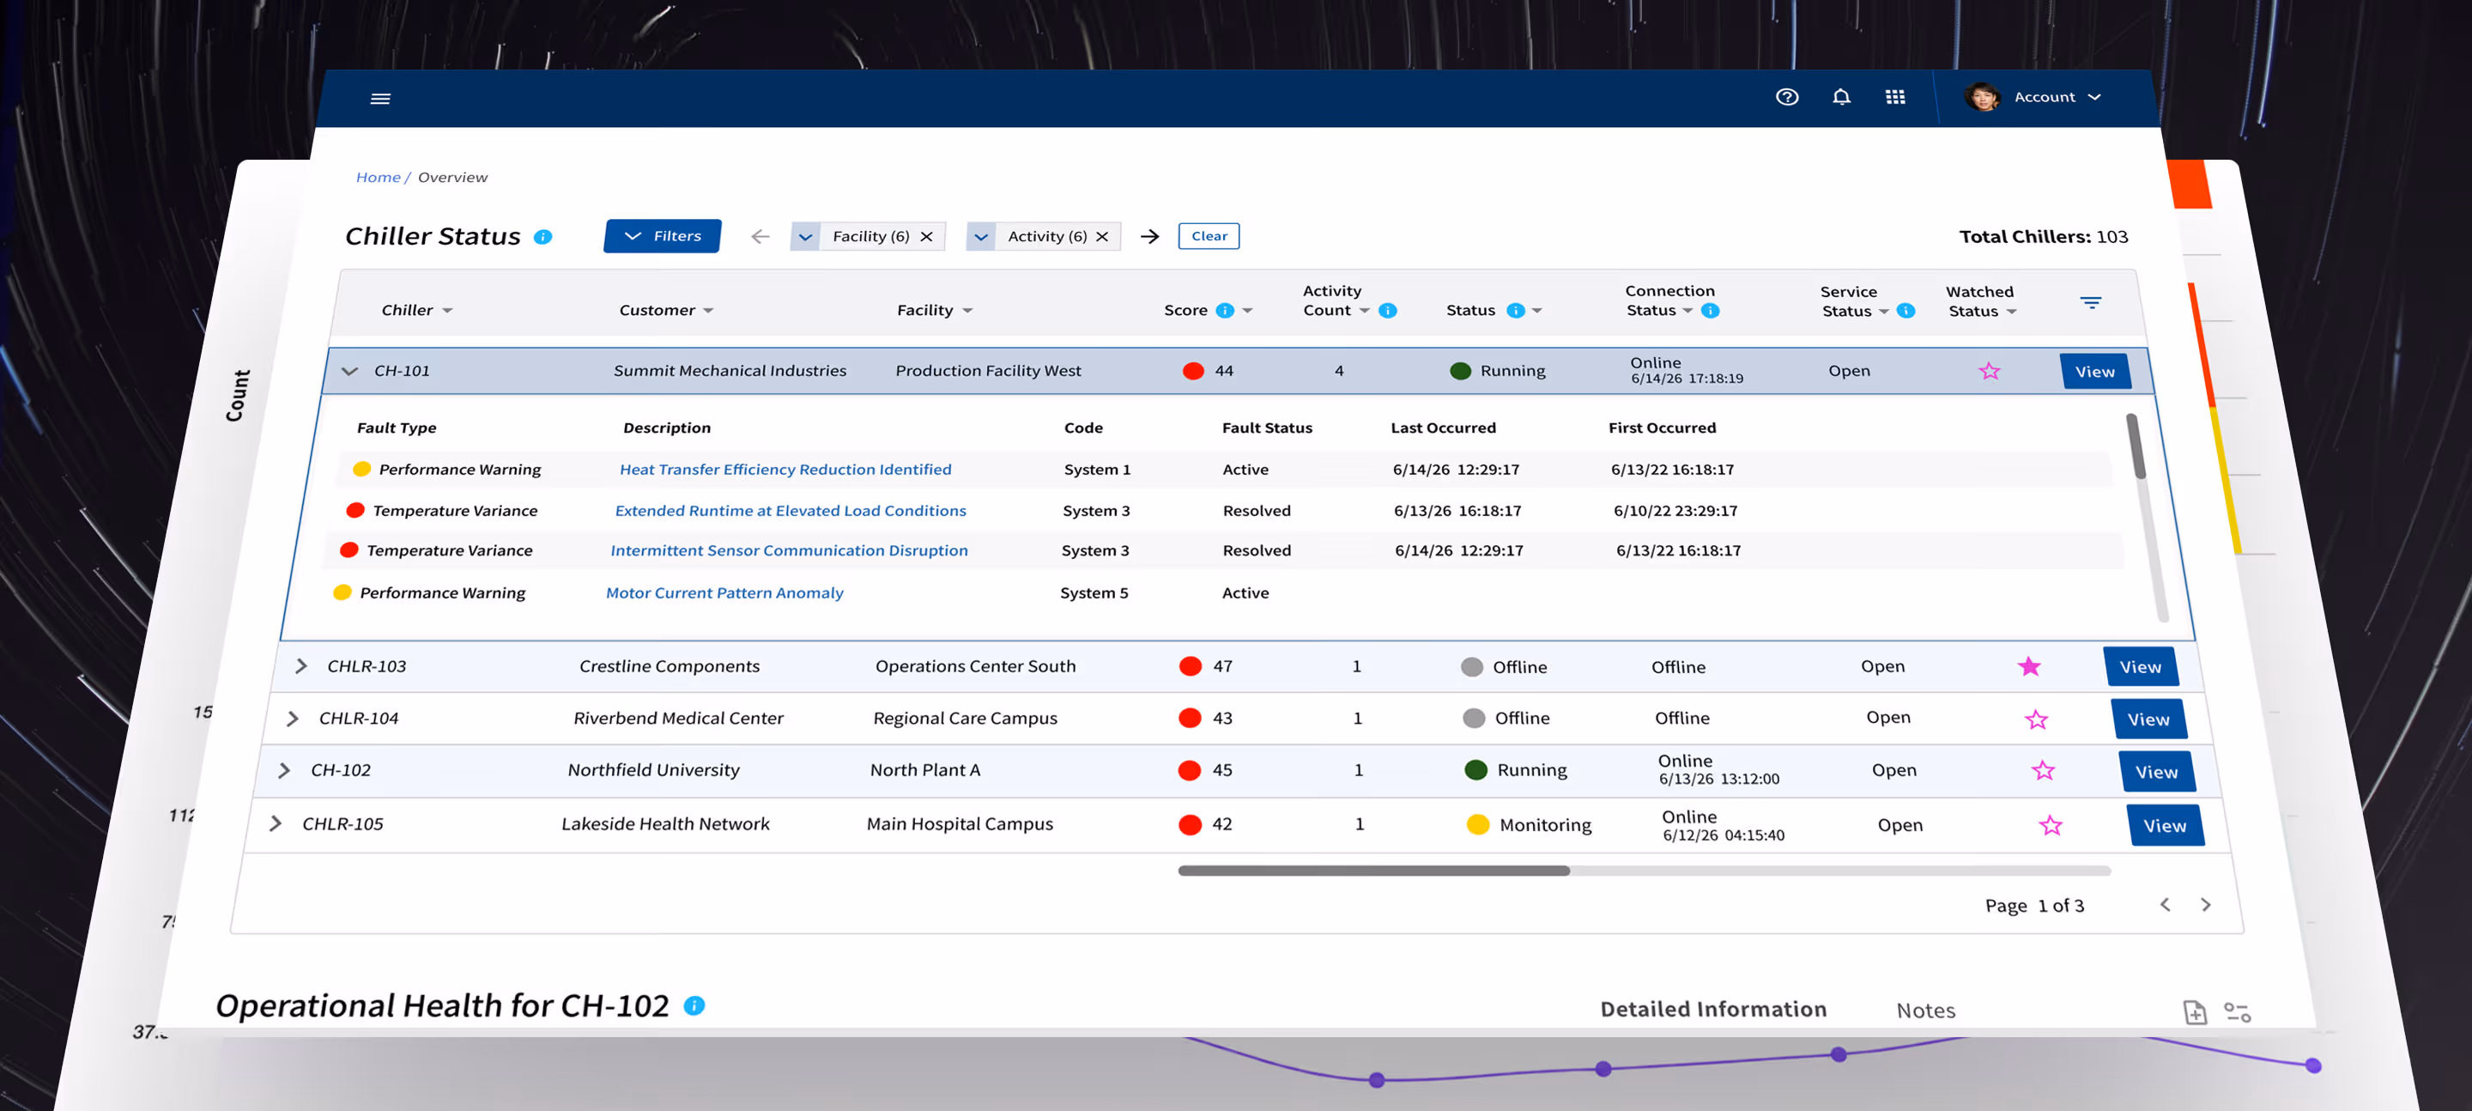This screenshot has width=2472, height=1111.
Task: Open the Filters button
Action: (662, 236)
